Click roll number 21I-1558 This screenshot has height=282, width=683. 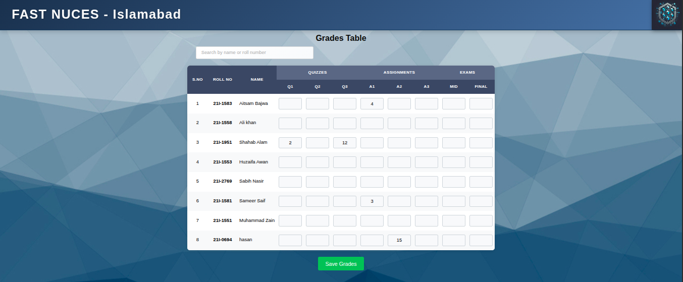(223, 123)
